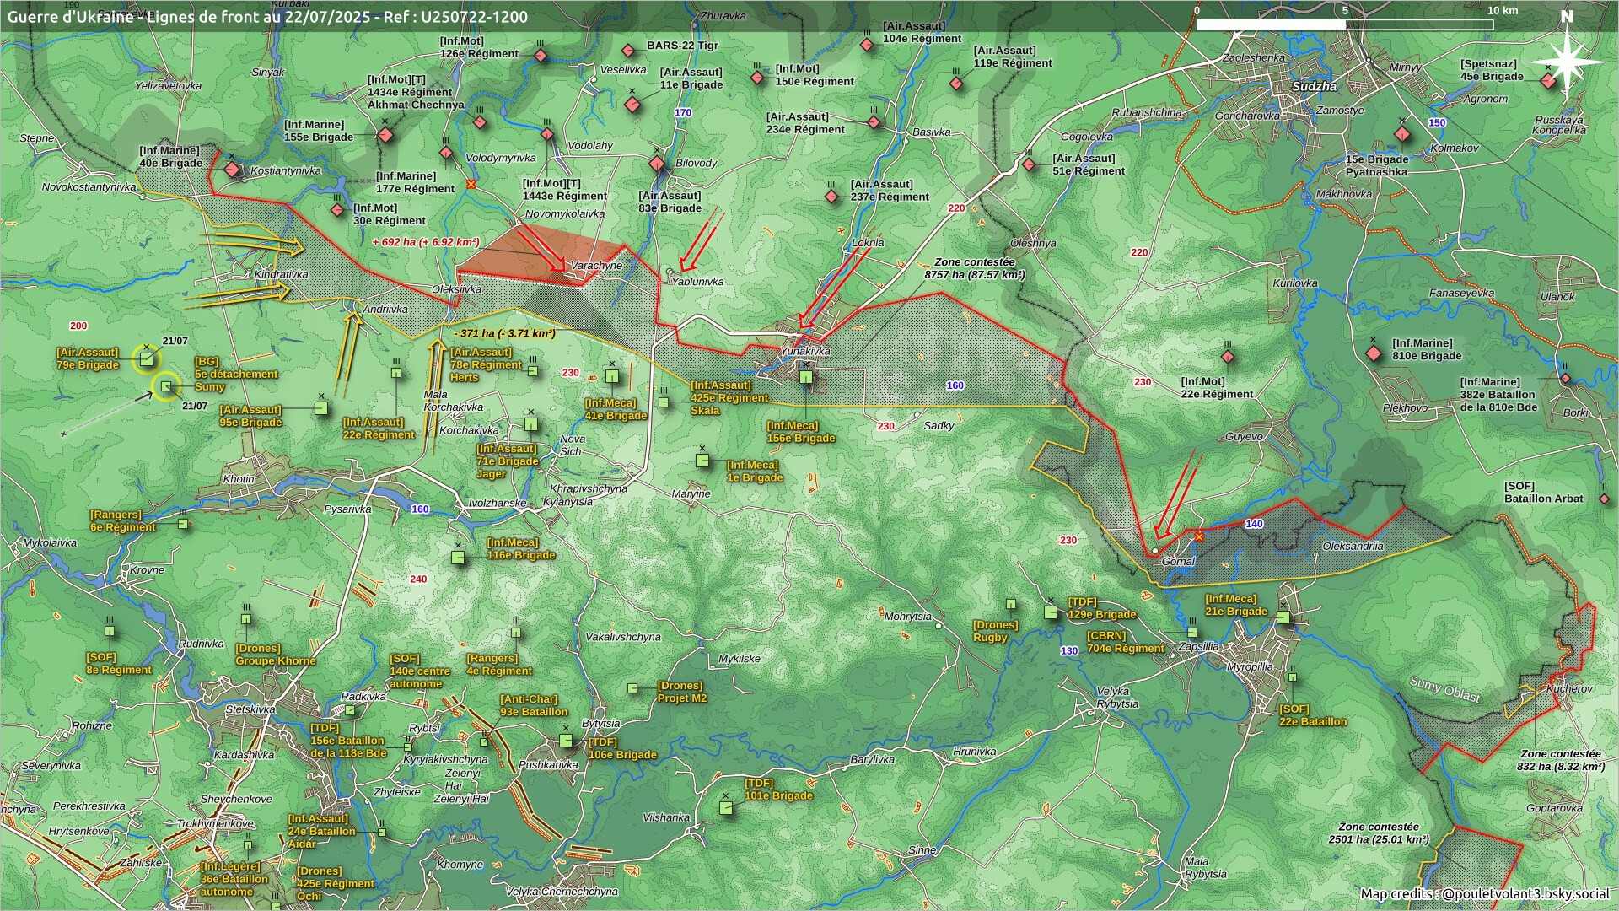Click the Gornal village label
Viewport: 1619px width, 911px height.
[x=1178, y=561]
